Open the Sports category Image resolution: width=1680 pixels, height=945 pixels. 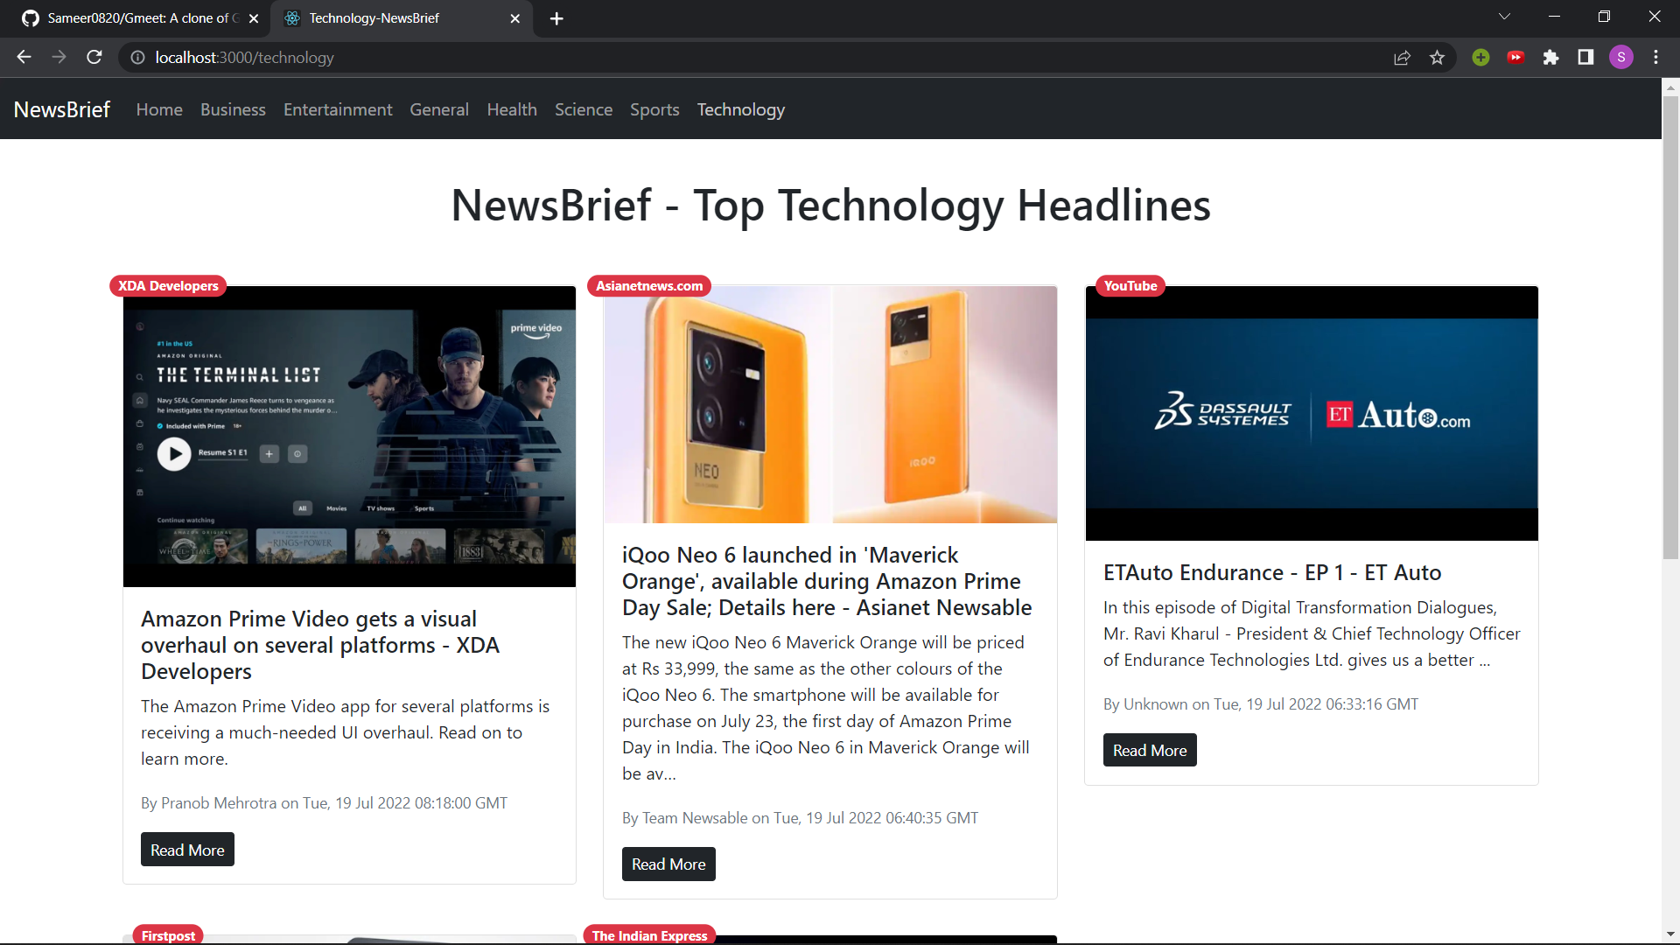[654, 109]
